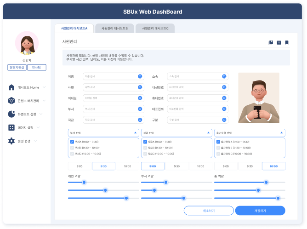Click the 경영지원실 tag button
Viewport: 307px width, 229px height.
click(x=17, y=68)
